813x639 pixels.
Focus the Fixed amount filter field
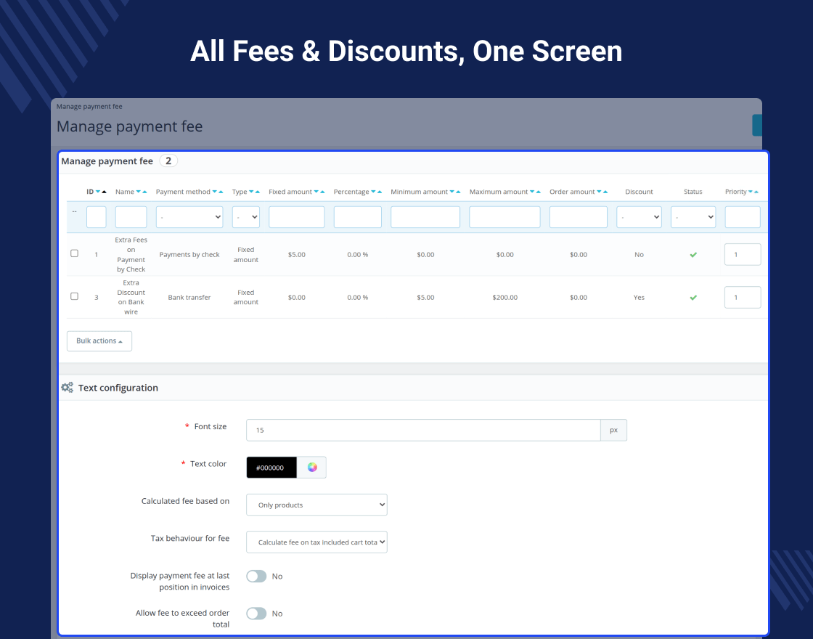point(297,217)
